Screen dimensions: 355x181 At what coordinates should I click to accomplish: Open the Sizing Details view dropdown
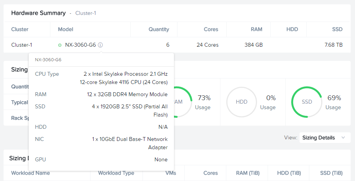(x=325, y=137)
